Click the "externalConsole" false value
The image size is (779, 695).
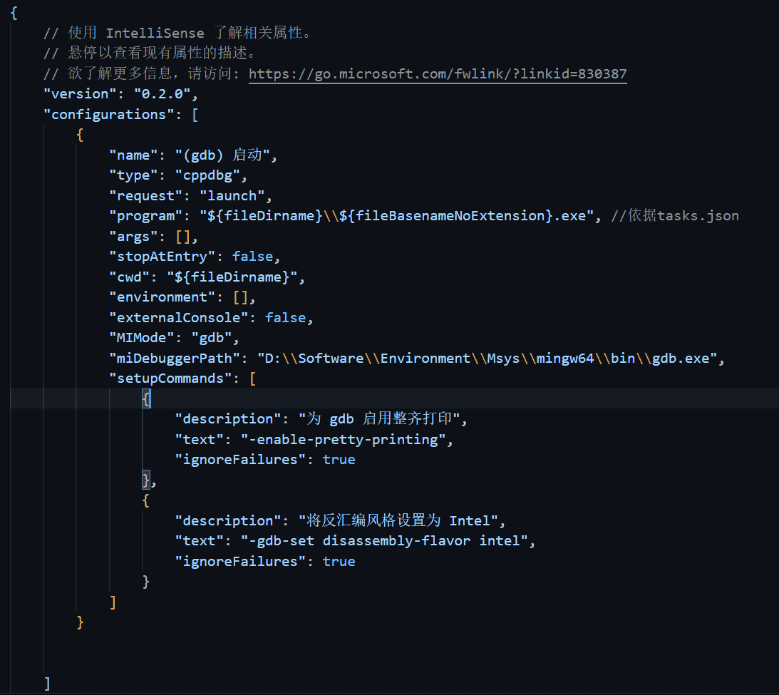(x=284, y=317)
